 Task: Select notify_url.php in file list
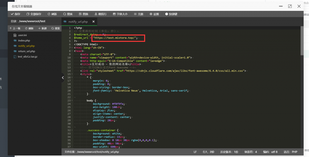tap(27, 46)
